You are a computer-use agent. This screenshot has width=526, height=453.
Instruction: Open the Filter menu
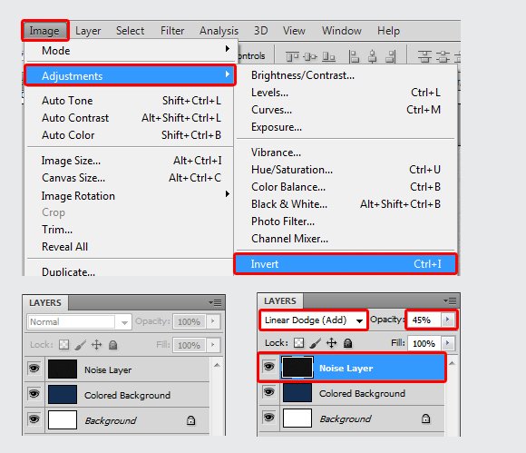click(x=172, y=31)
